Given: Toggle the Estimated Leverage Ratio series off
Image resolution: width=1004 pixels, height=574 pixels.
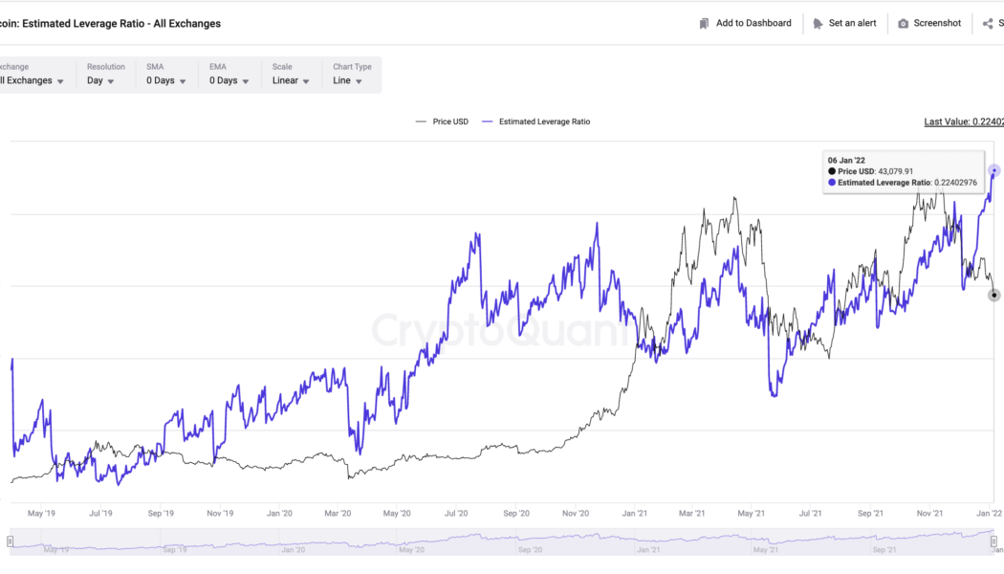Looking at the screenshot, I should tap(535, 121).
